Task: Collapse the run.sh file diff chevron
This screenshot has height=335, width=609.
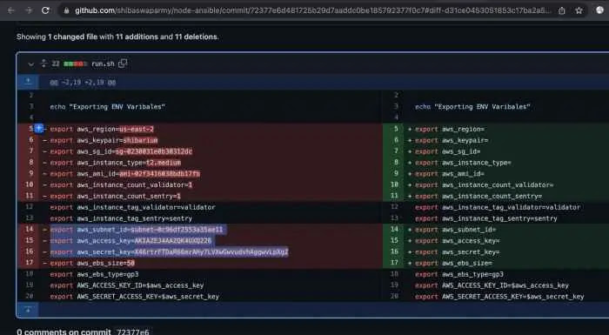Action: pos(31,64)
